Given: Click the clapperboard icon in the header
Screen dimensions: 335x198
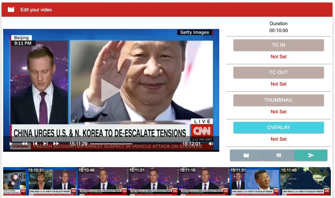Looking at the screenshot, I should tap(11, 10).
